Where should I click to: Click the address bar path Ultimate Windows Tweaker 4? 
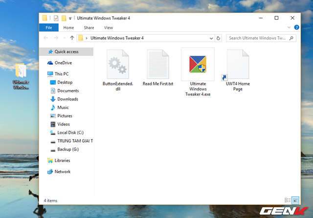117,38
